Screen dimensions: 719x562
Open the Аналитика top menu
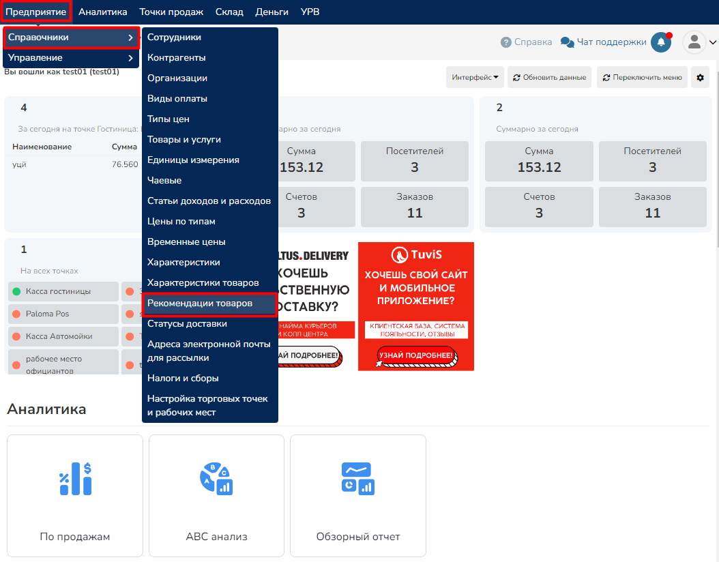click(x=102, y=12)
